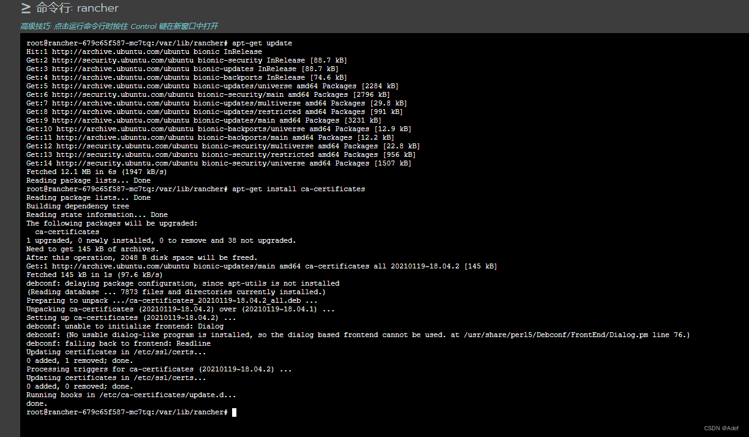Viewport: 749px width, 437px height.
Task: Click the 'Setting up ca-certificates' line
Action: pyautogui.click(x=131, y=317)
